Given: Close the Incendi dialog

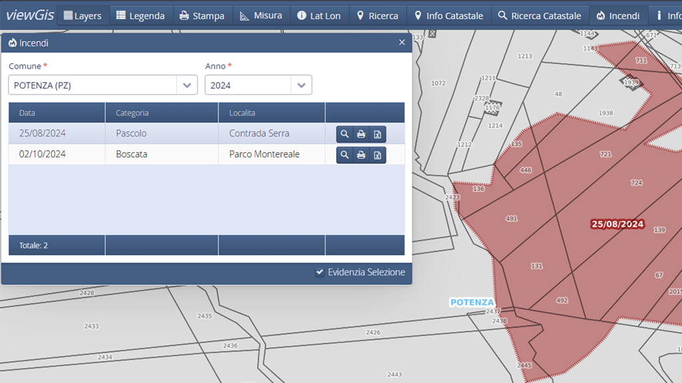Looking at the screenshot, I should [402, 43].
